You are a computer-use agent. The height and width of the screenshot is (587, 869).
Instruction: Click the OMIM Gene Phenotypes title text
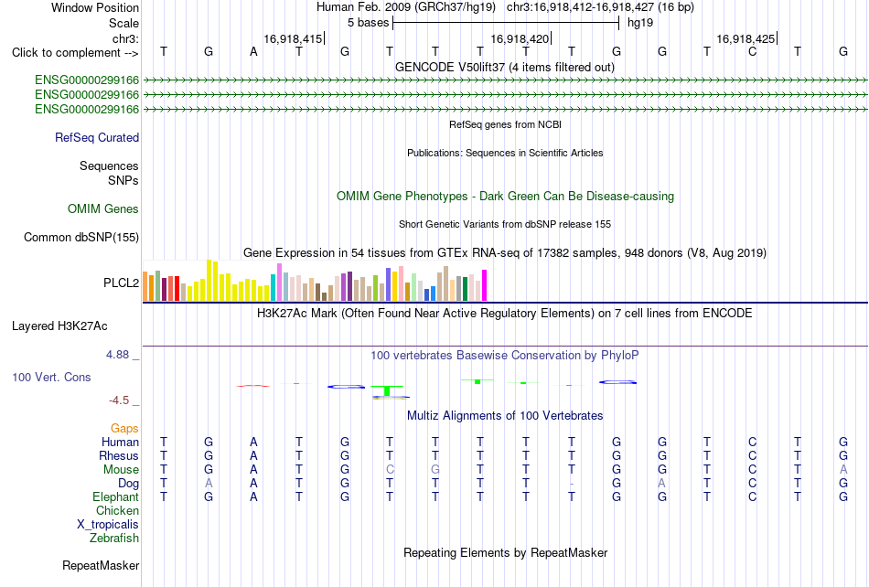(x=506, y=196)
